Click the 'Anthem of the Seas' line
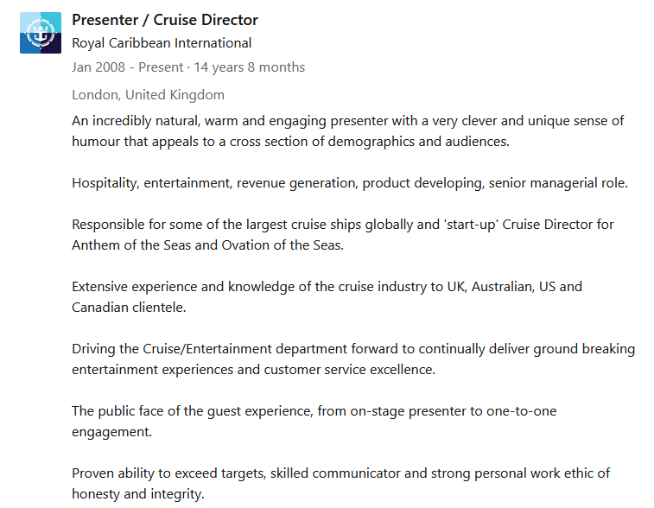Screen dimensions: 654x508 (x=207, y=245)
